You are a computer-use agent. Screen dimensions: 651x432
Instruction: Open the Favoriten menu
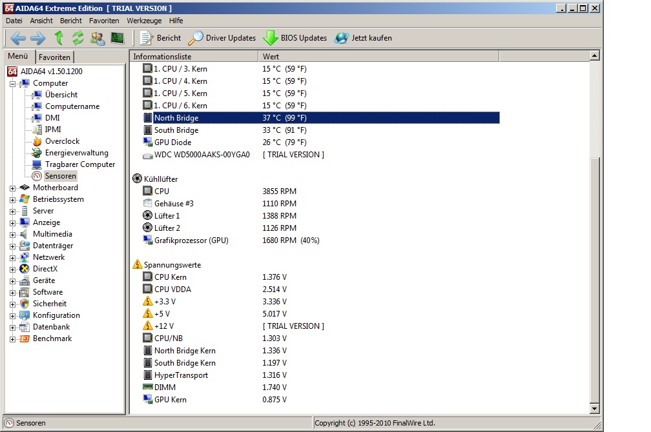[104, 21]
